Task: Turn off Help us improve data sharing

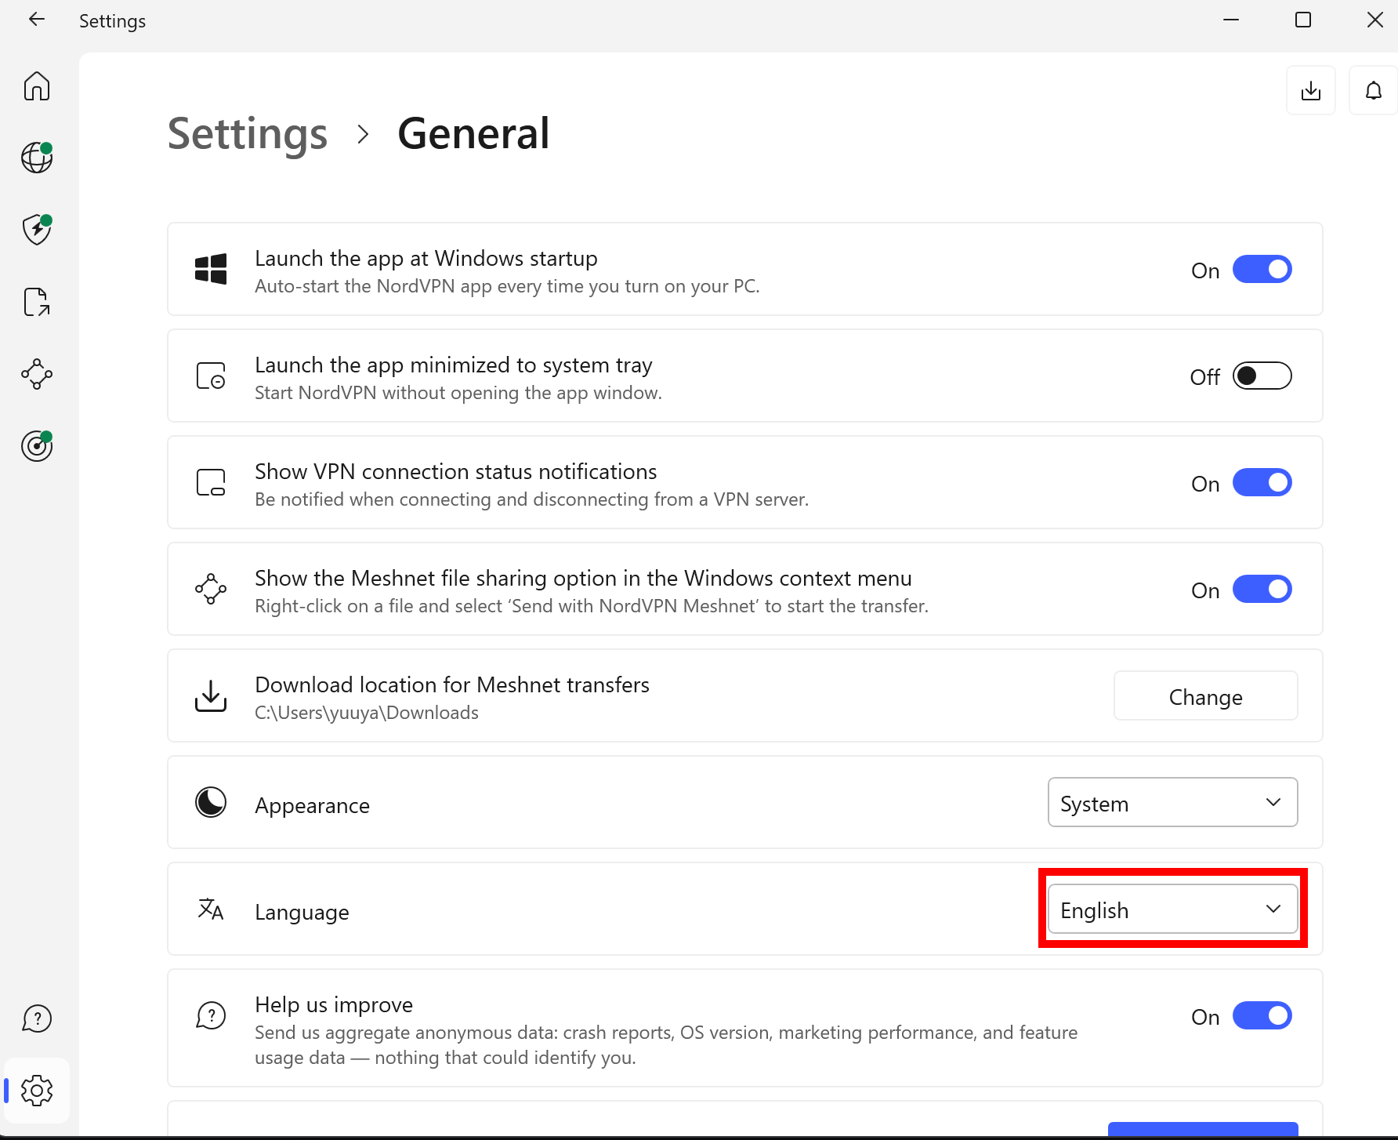Action: tap(1262, 1016)
